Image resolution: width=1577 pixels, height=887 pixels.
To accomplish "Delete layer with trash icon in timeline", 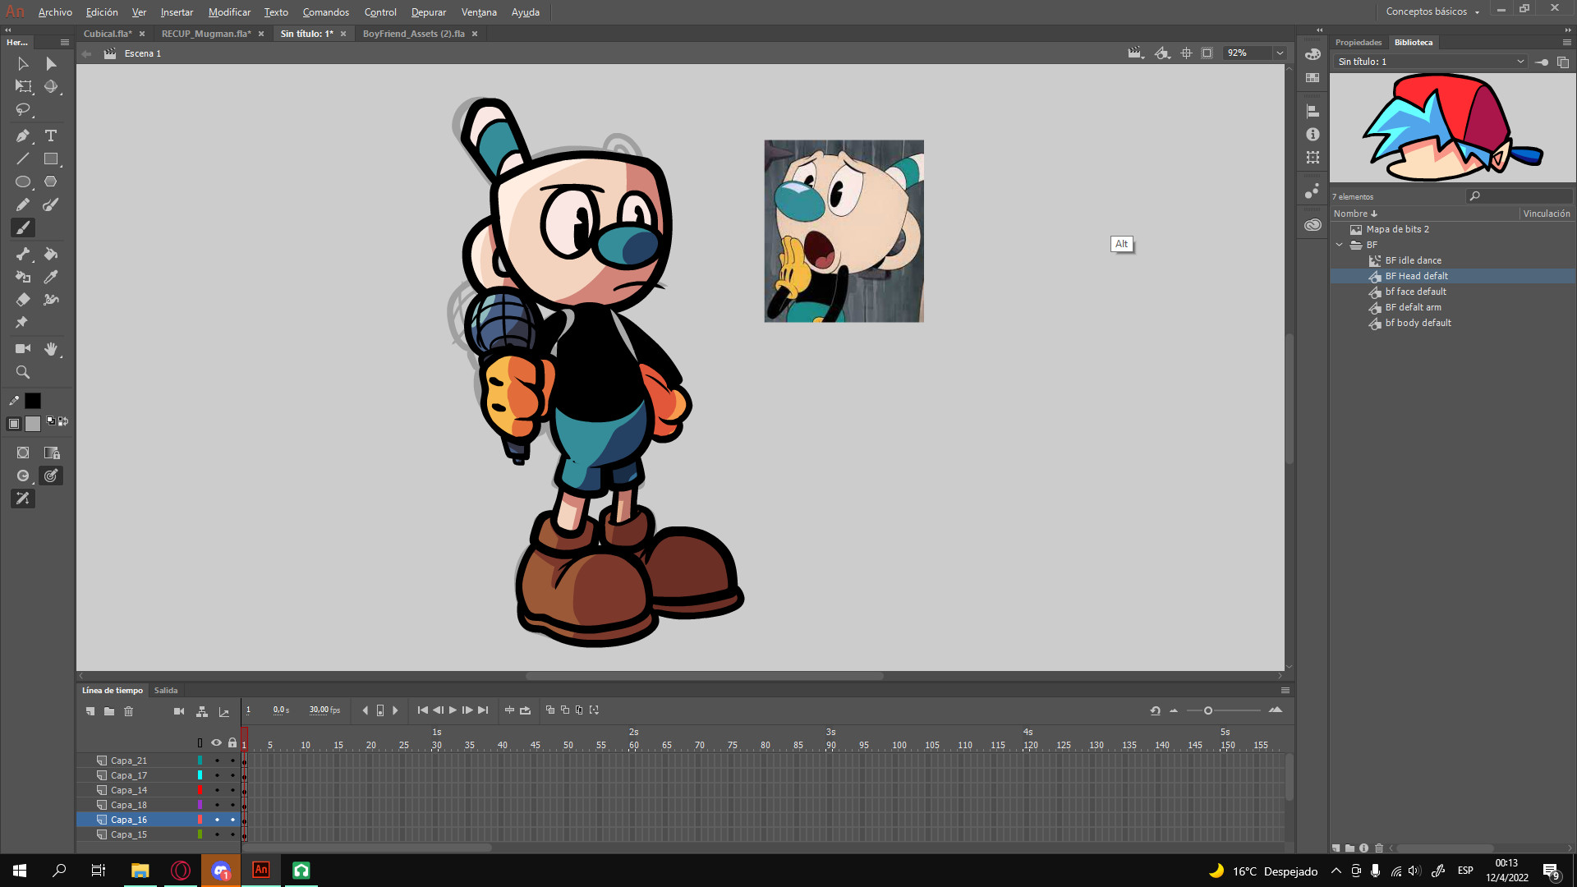I will pyautogui.click(x=128, y=710).
